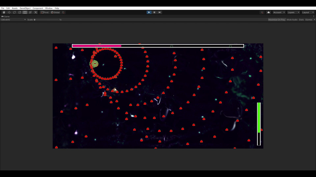The height and width of the screenshot is (177, 316).
Task: Open the custom editor tools
Action: pyautogui.click(x=36, y=12)
